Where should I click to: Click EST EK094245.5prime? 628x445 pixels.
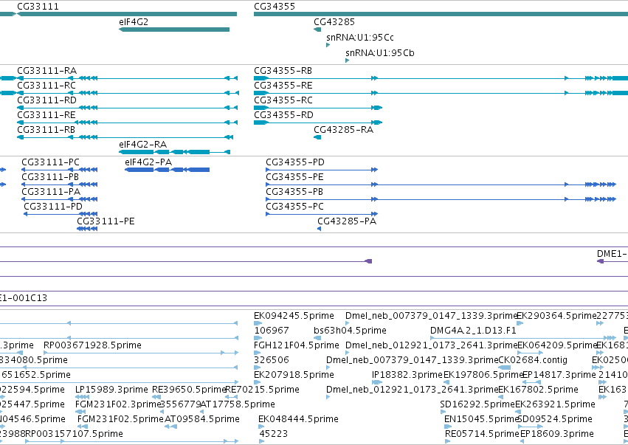coord(294,316)
